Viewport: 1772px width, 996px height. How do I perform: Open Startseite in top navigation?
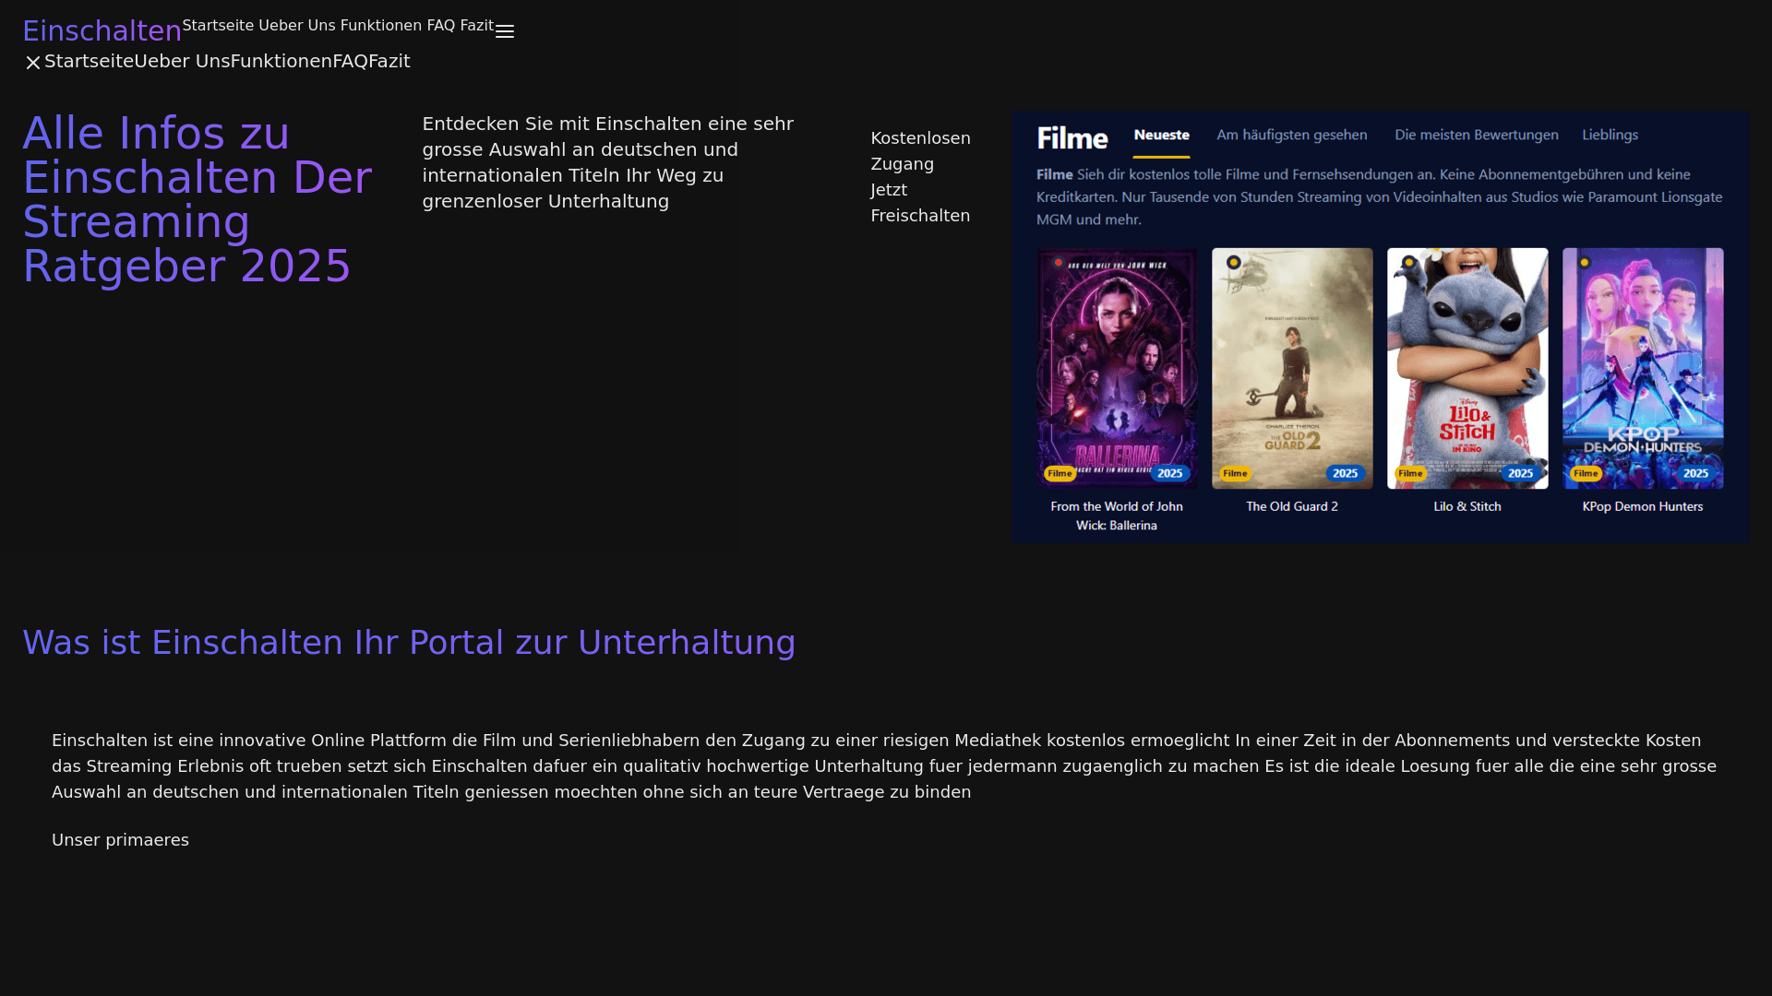[218, 26]
